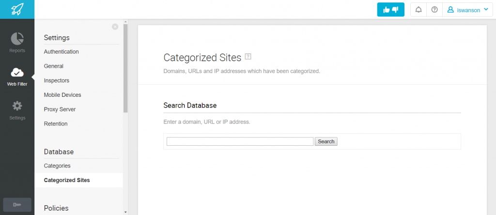Open notifications bell icon
The width and height of the screenshot is (496, 215).
coord(418,10)
